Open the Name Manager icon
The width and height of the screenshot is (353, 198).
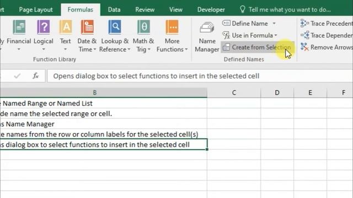(207, 28)
